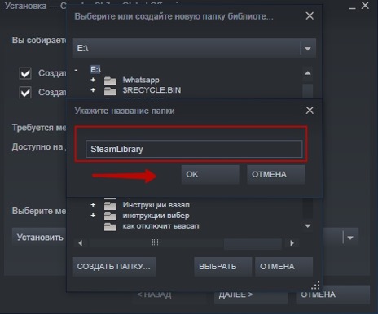This screenshot has width=378, height=314.
Task: Expand the !whatsapp folder node
Action: (x=93, y=80)
